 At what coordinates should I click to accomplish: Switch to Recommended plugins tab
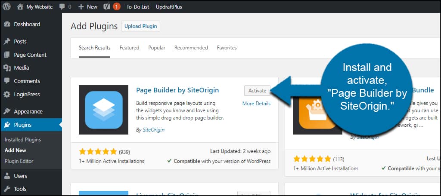pos(191,48)
